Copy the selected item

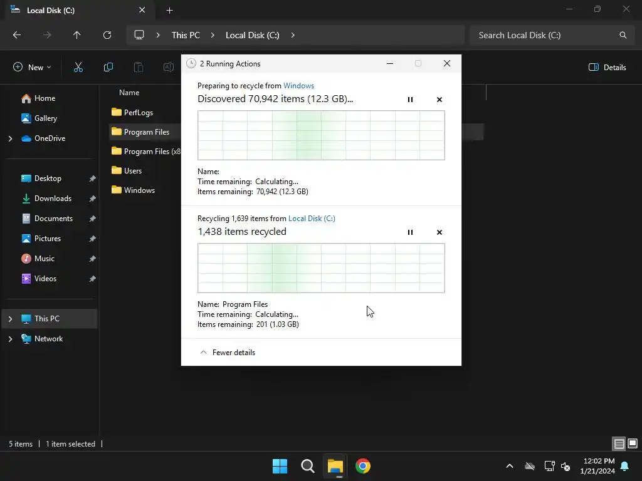(x=108, y=67)
